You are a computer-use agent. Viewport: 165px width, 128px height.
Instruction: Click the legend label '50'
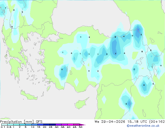click(x=81, y=127)
